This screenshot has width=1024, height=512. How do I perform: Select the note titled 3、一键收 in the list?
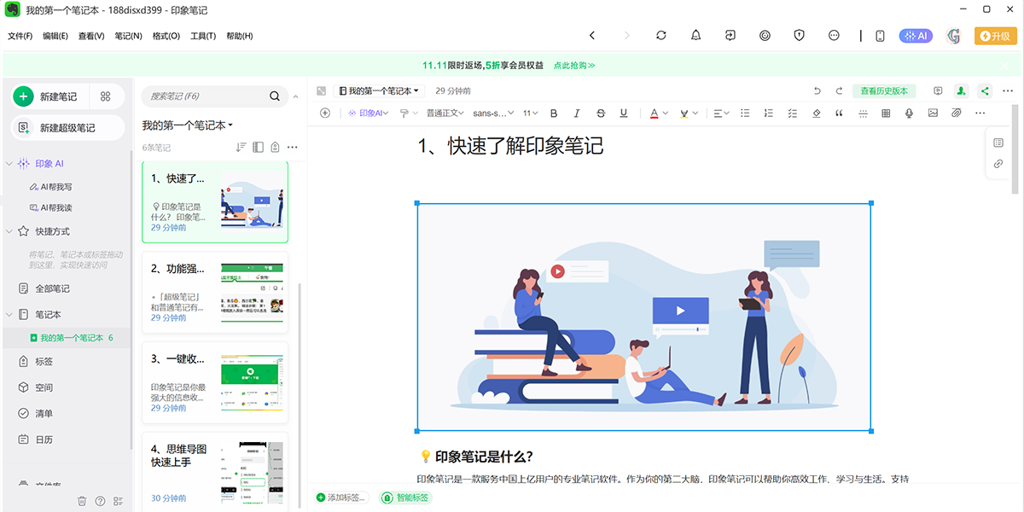click(x=214, y=381)
